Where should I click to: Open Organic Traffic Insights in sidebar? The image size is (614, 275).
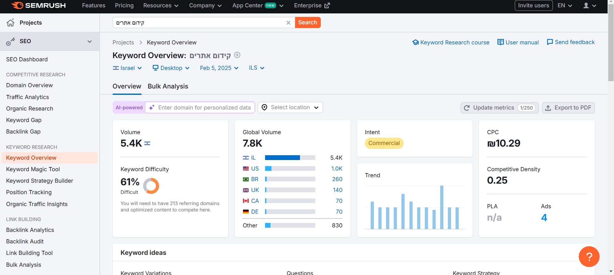[x=37, y=204]
